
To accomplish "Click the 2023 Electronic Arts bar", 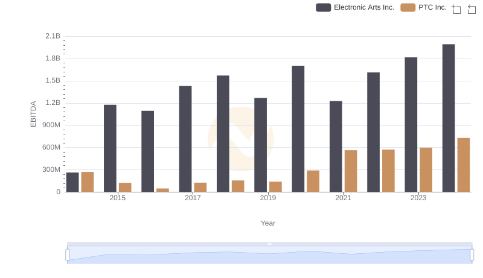I will 411,125.
